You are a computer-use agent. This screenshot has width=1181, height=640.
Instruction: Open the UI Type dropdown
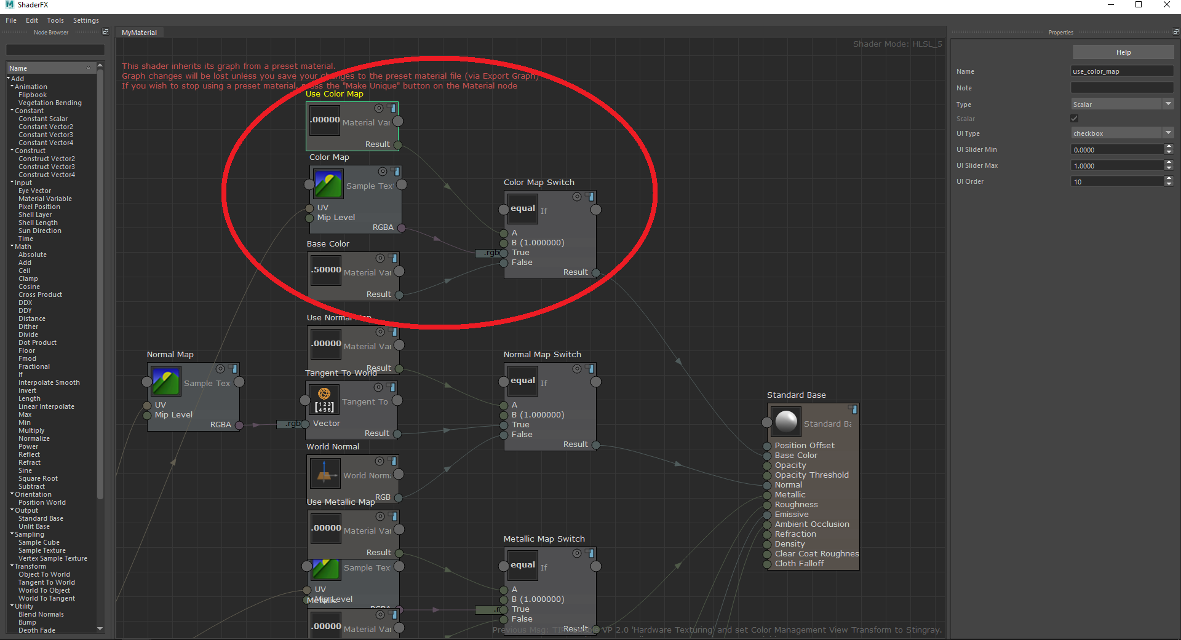point(1122,133)
